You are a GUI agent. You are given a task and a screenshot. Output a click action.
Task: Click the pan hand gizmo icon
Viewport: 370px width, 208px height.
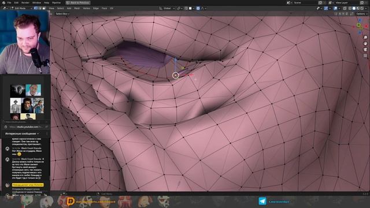tap(365, 43)
